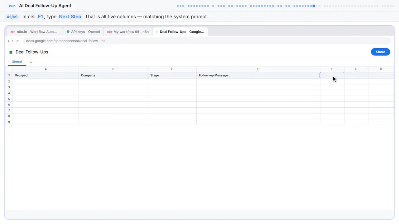
Task: Switch to the API keys - OpenAI tab
Action: click(x=83, y=32)
